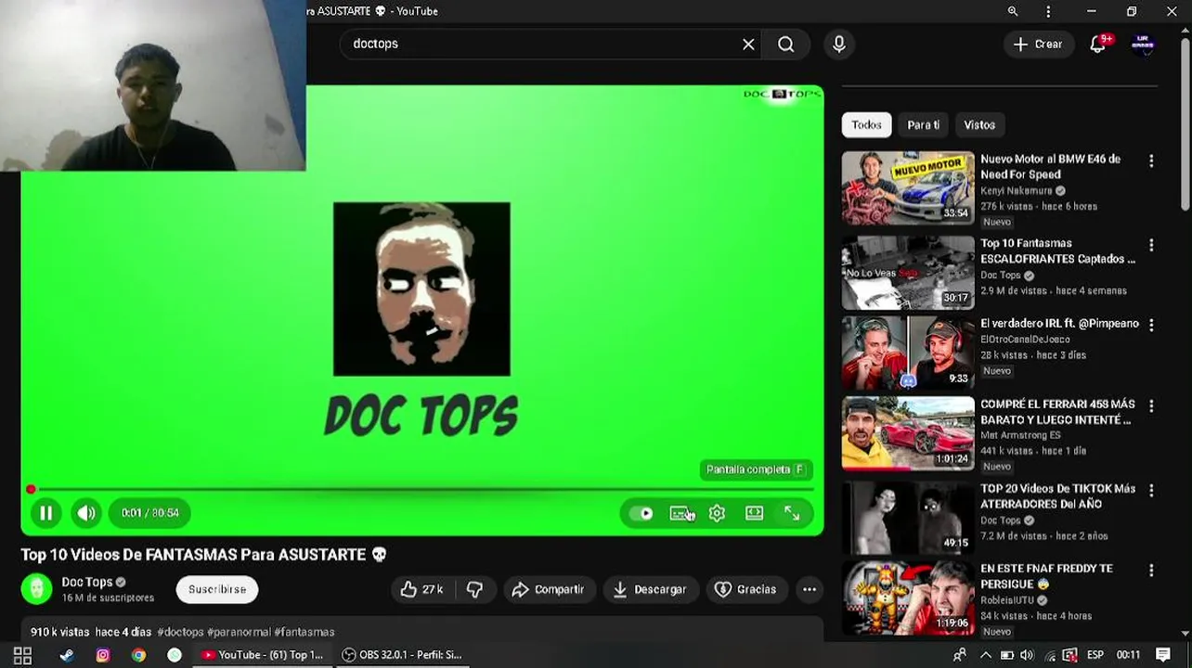Viewport: 1192px width, 668px height.
Task: Dislike the video
Action: click(475, 589)
